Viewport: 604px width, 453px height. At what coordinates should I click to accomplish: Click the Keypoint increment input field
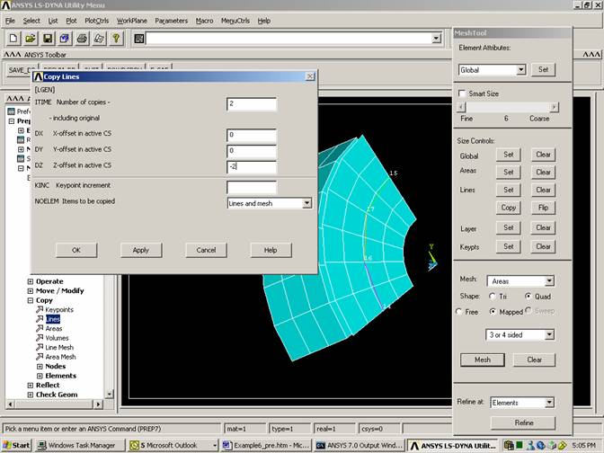[x=251, y=187]
